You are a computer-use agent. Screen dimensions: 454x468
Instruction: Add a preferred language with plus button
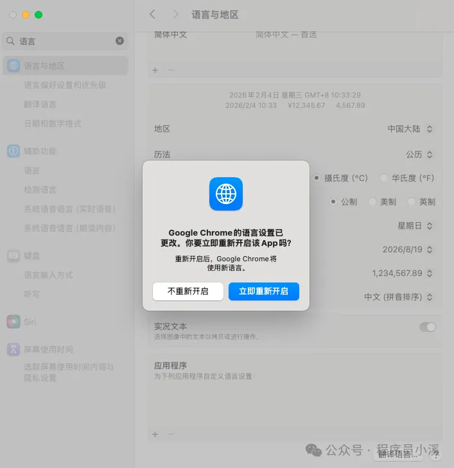point(155,70)
